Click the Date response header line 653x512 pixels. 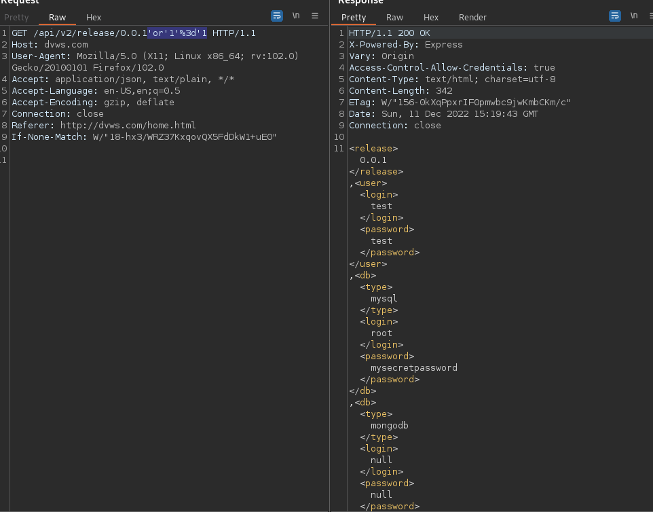[443, 113]
